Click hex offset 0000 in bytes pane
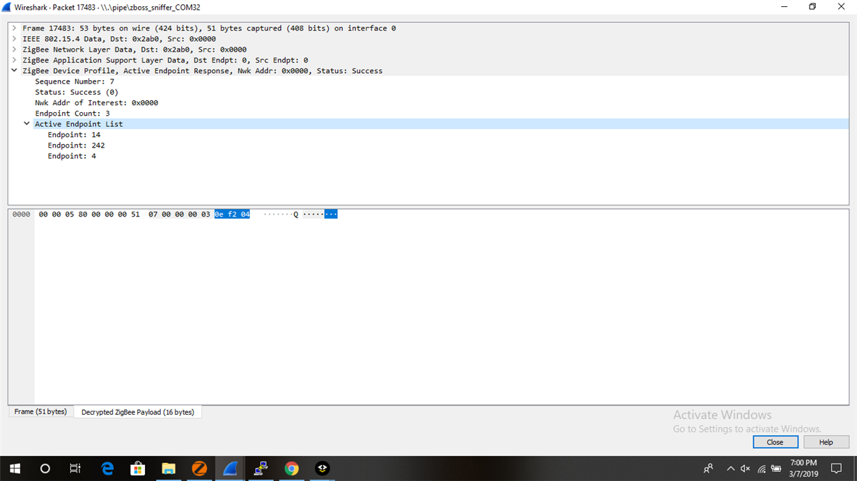 click(x=22, y=214)
